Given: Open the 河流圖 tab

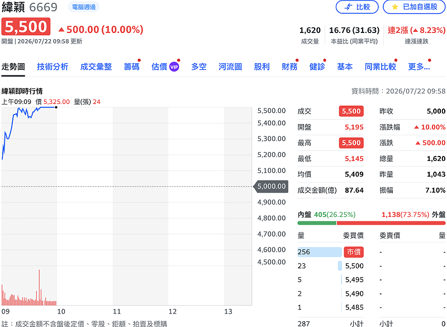Looking at the screenshot, I should [x=230, y=67].
